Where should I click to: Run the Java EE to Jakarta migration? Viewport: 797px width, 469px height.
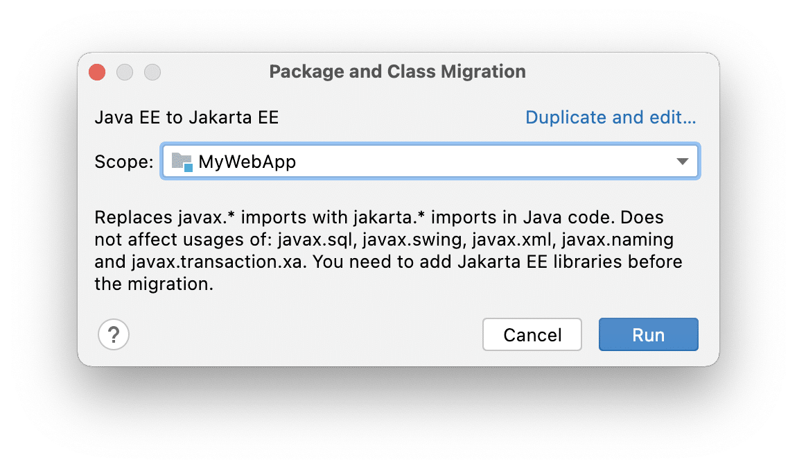coord(648,334)
